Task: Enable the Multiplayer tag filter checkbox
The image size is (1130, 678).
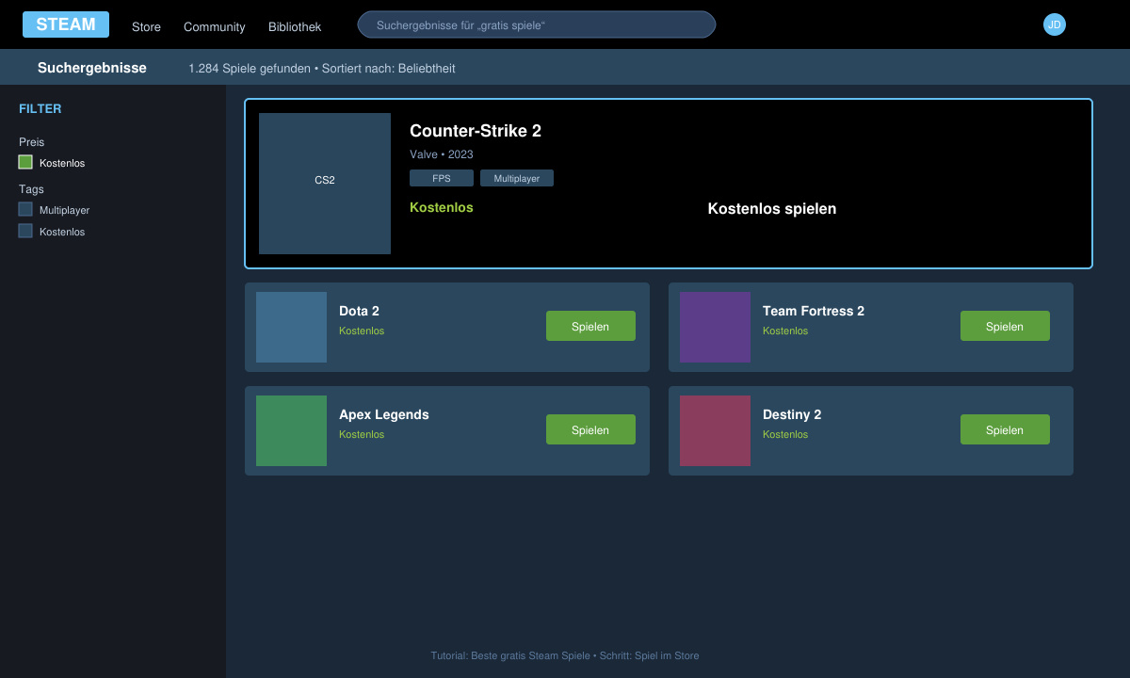Action: coord(25,209)
